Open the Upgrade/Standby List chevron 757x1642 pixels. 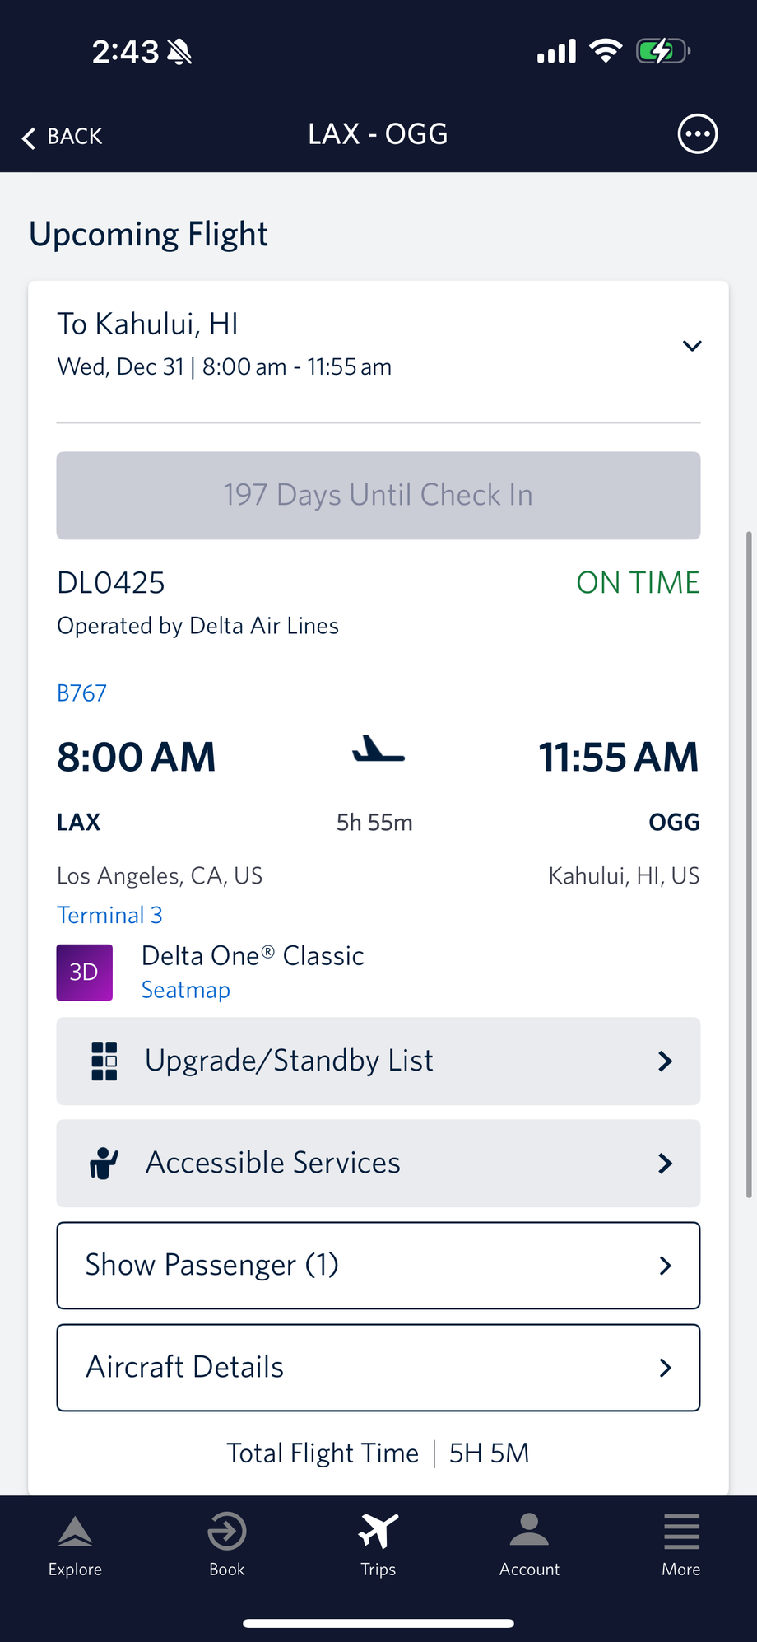665,1061
